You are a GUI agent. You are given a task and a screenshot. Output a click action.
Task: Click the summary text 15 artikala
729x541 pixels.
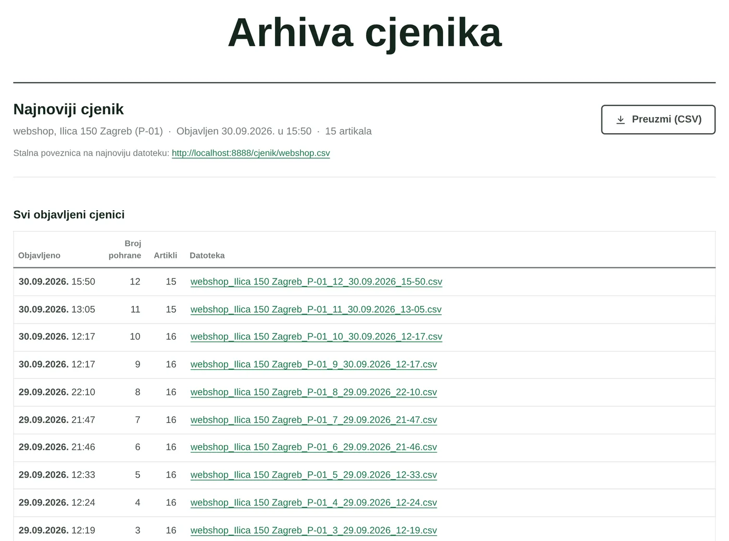pos(348,131)
